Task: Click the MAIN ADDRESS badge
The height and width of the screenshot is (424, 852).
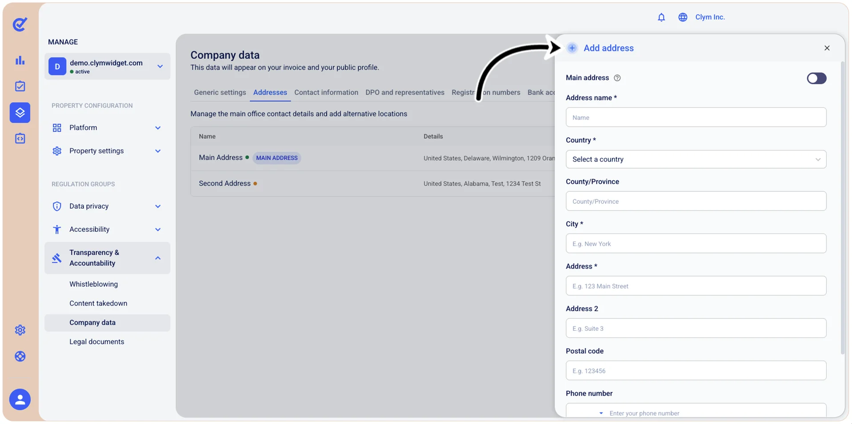Action: 276,158
